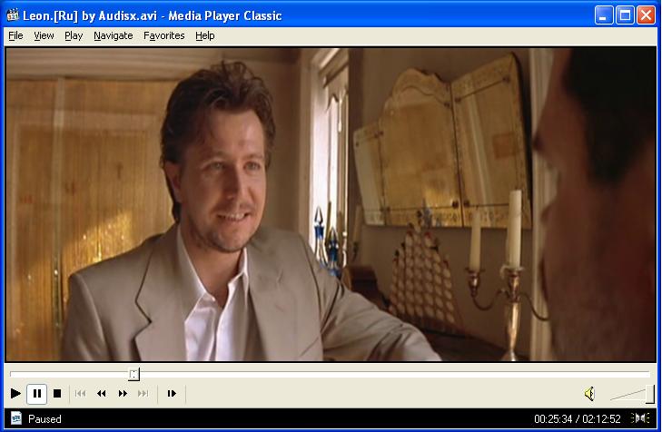The height and width of the screenshot is (432, 662).
Task: Click the seek bar thumb
Action: click(133, 374)
